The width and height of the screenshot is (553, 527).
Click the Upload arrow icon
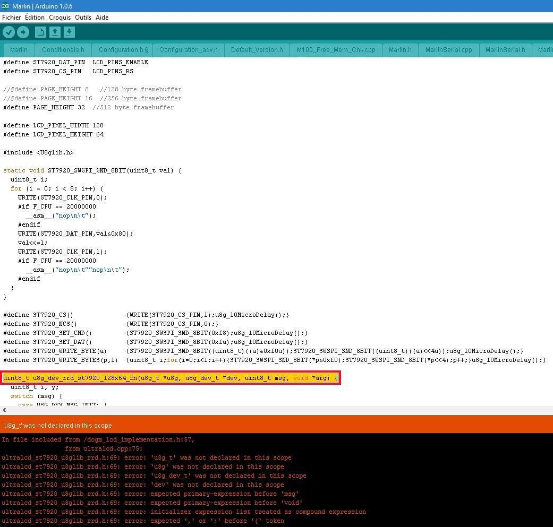pos(23,32)
